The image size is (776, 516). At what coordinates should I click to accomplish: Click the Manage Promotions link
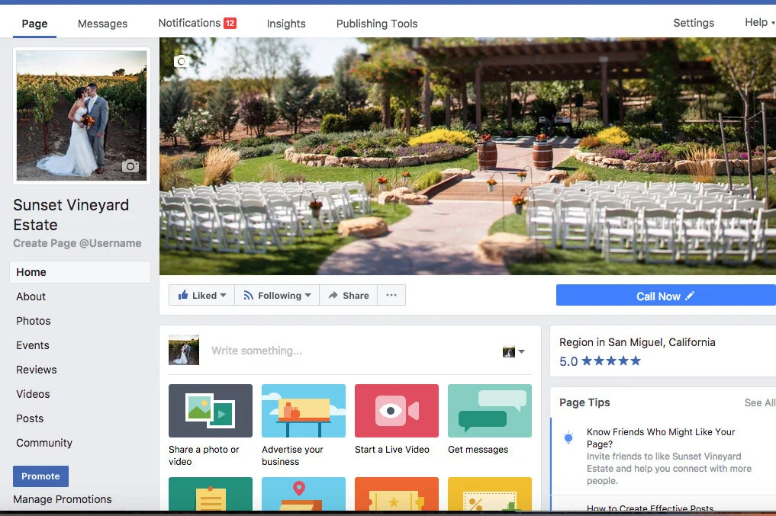pos(63,499)
